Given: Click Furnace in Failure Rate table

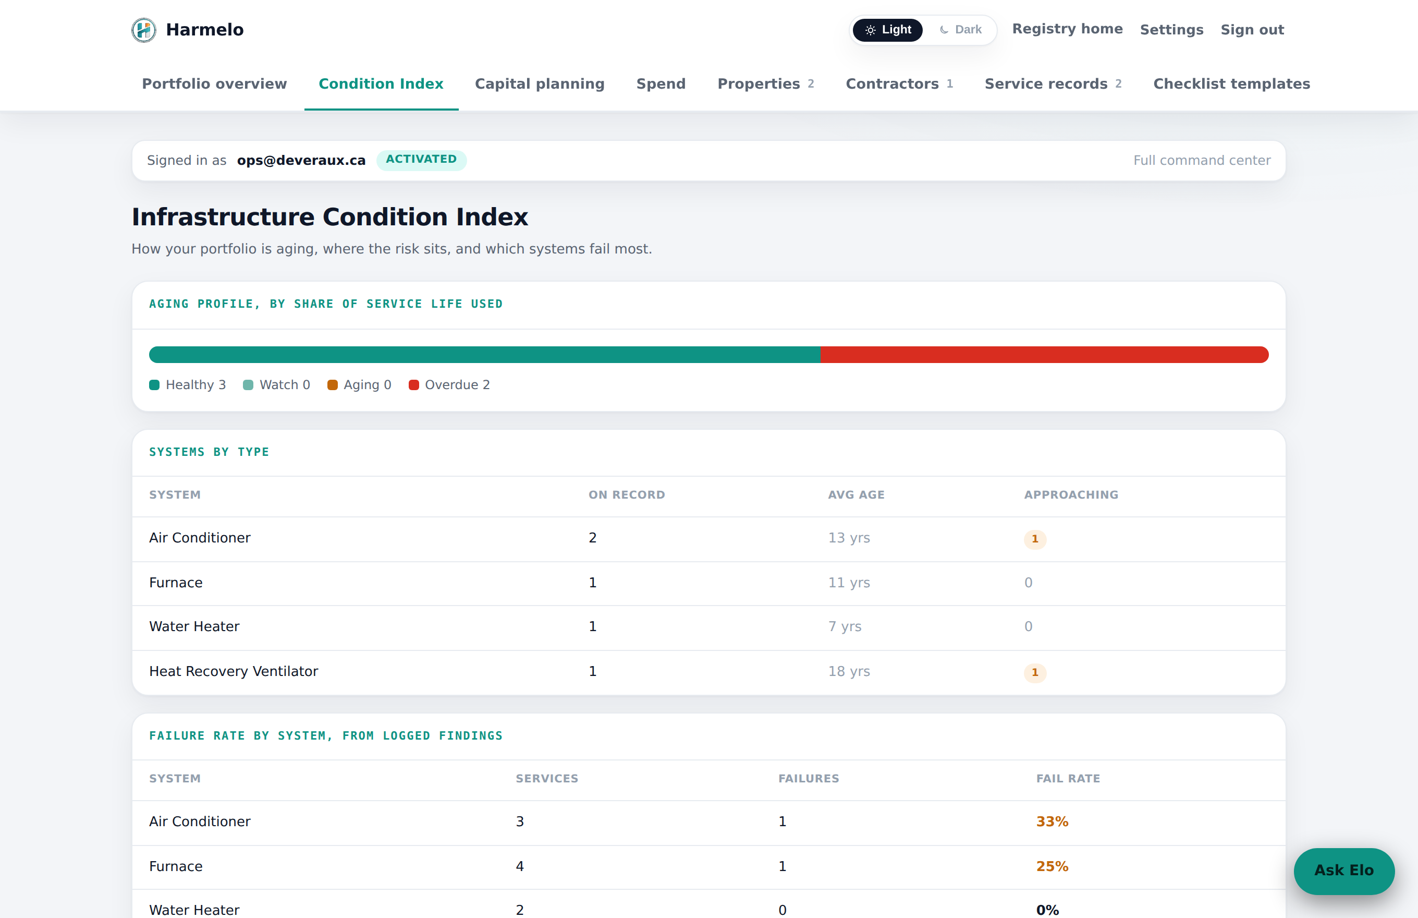Looking at the screenshot, I should click(176, 866).
